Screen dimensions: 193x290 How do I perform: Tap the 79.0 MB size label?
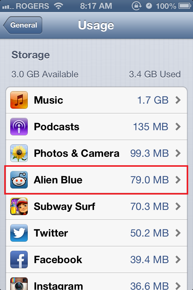point(150,180)
